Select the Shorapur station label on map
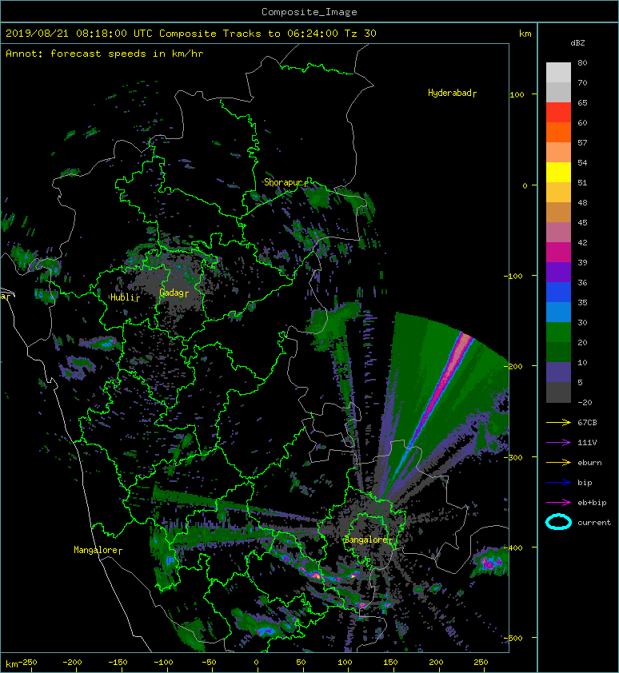The width and height of the screenshot is (619, 673). pyautogui.click(x=286, y=182)
